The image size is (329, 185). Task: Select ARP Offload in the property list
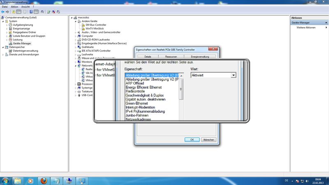tap(135, 83)
